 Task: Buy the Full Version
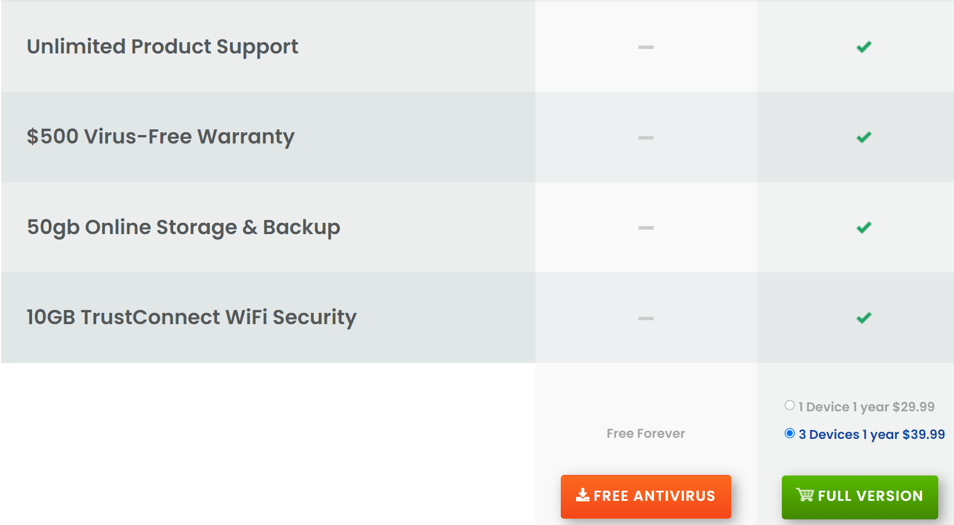pyautogui.click(x=860, y=497)
